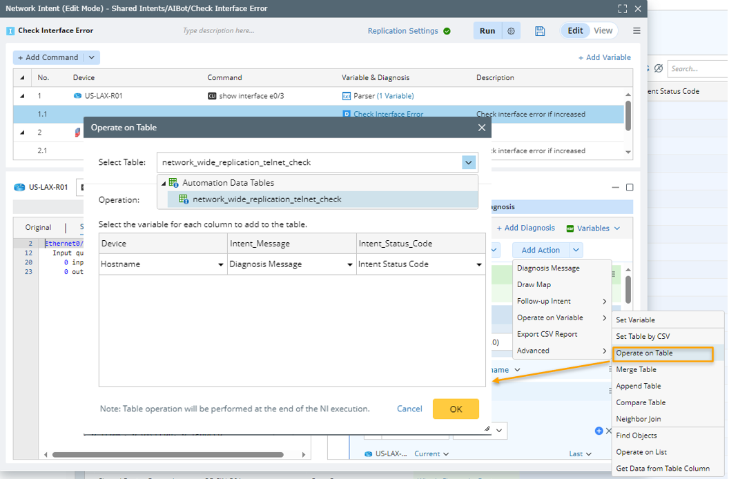Select network_wide_replication_telnet_check tree item
Viewport: 729px width, 479px height.
pos(266,199)
